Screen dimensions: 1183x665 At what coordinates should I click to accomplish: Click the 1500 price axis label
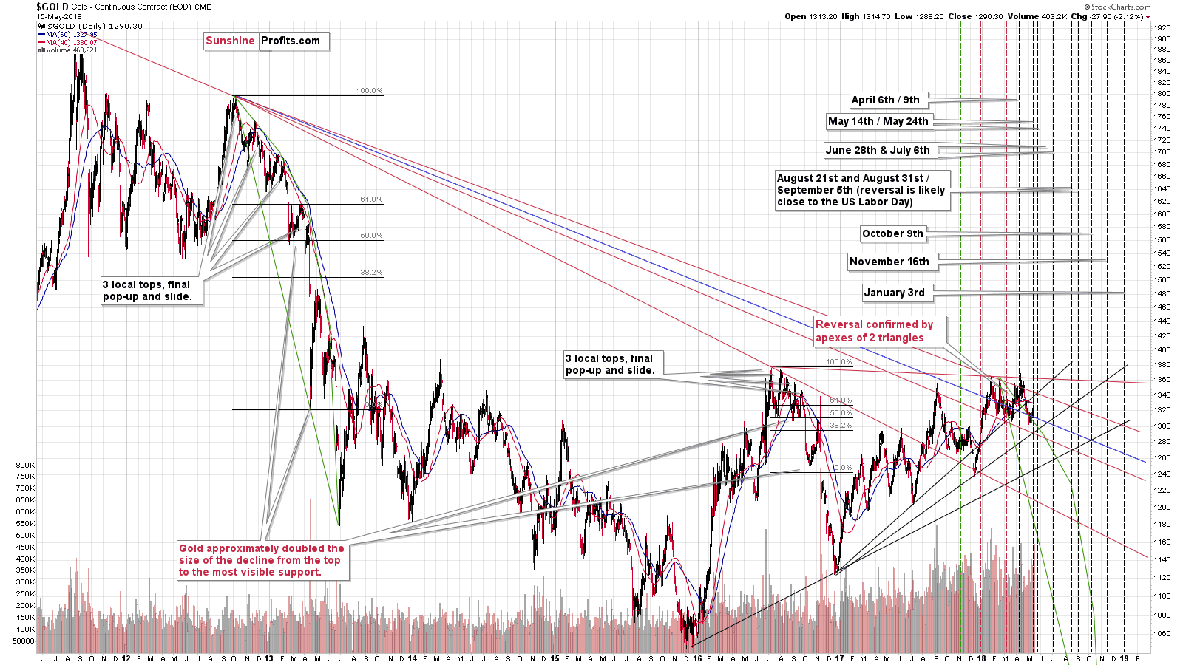(x=1162, y=280)
